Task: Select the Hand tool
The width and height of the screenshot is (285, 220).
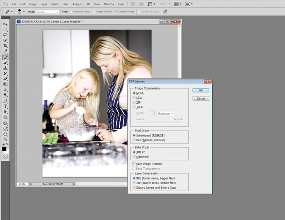Action: coord(5,134)
